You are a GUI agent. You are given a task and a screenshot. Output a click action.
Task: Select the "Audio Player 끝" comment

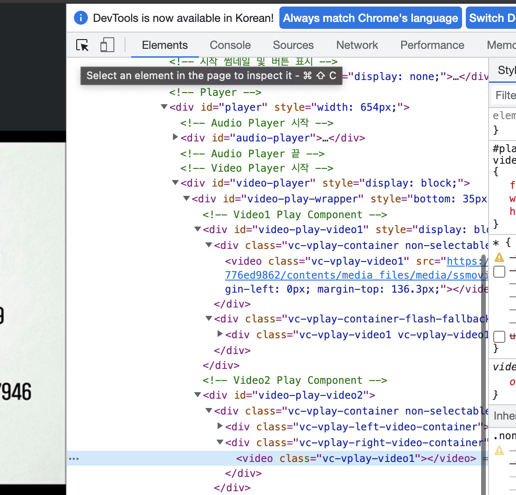tap(252, 154)
